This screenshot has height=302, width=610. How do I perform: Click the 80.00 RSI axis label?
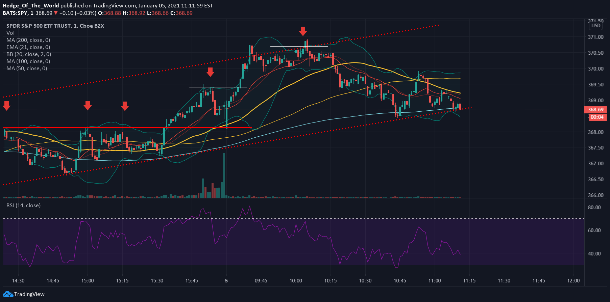click(594, 208)
